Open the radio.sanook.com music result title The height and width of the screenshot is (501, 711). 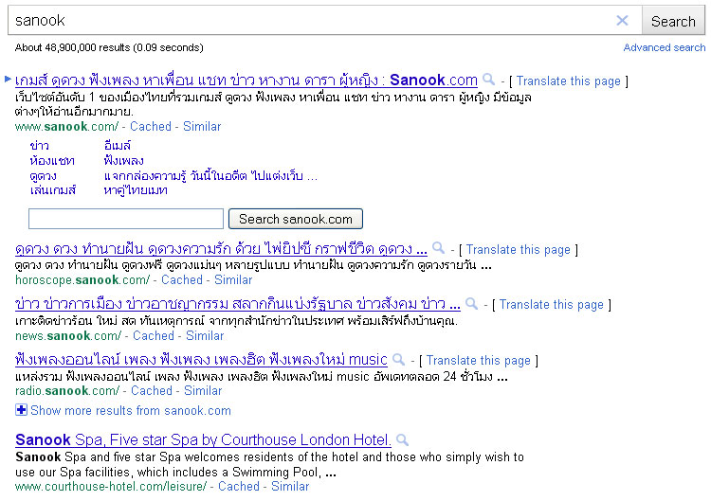(x=201, y=359)
